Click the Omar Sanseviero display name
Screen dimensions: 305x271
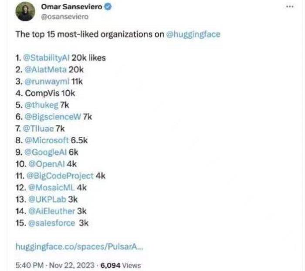click(x=71, y=7)
